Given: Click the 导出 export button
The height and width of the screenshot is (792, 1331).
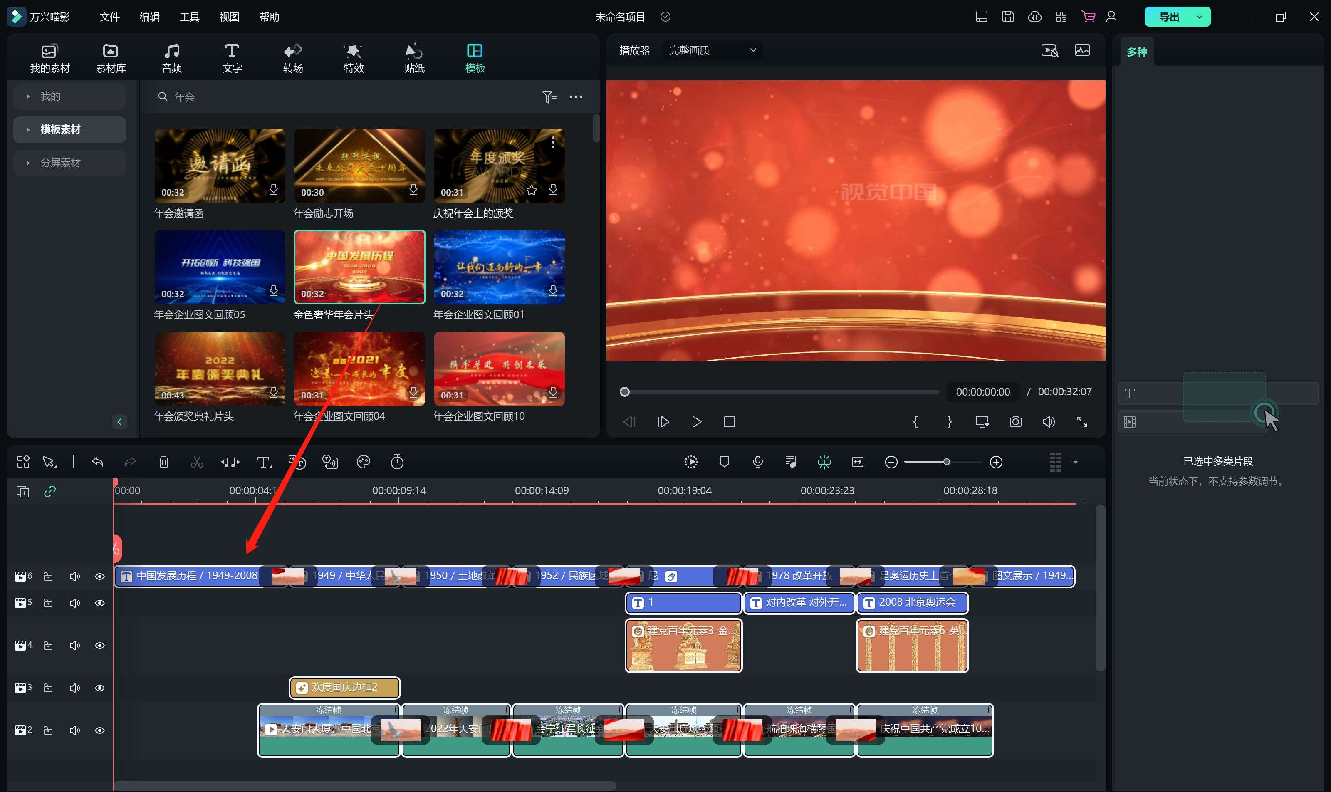Looking at the screenshot, I should coord(1169,17).
